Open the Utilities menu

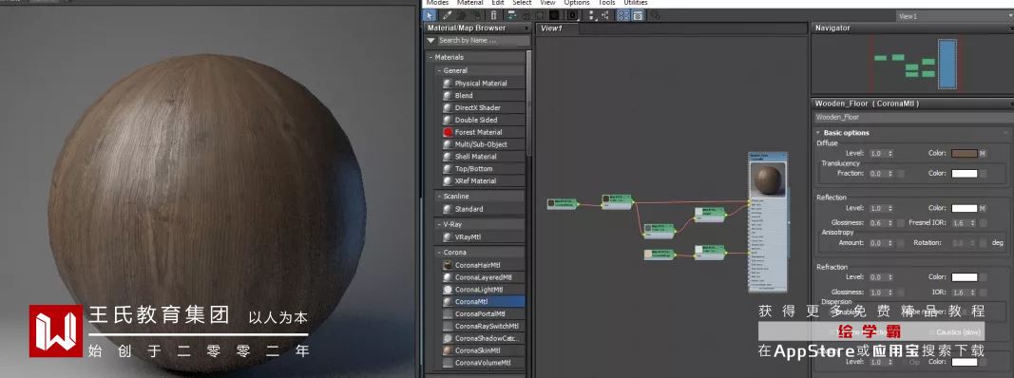pyautogui.click(x=636, y=3)
